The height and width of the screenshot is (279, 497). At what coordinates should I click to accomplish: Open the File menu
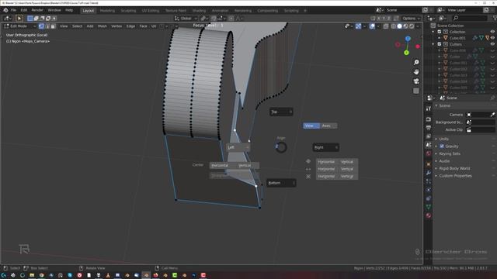click(x=13, y=10)
